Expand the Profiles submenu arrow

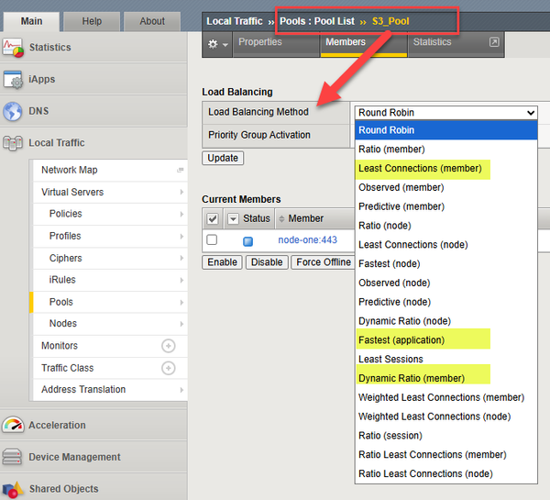pyautogui.click(x=181, y=236)
